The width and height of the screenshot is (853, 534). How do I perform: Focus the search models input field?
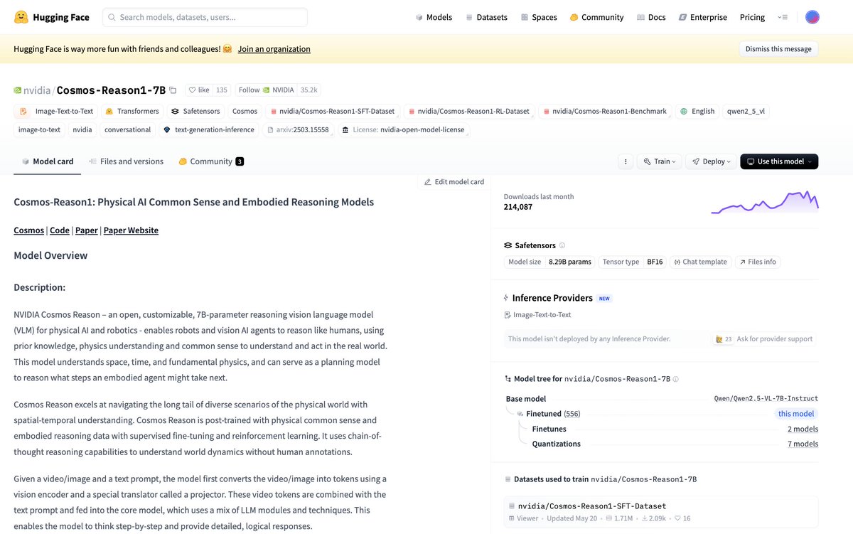click(x=205, y=17)
